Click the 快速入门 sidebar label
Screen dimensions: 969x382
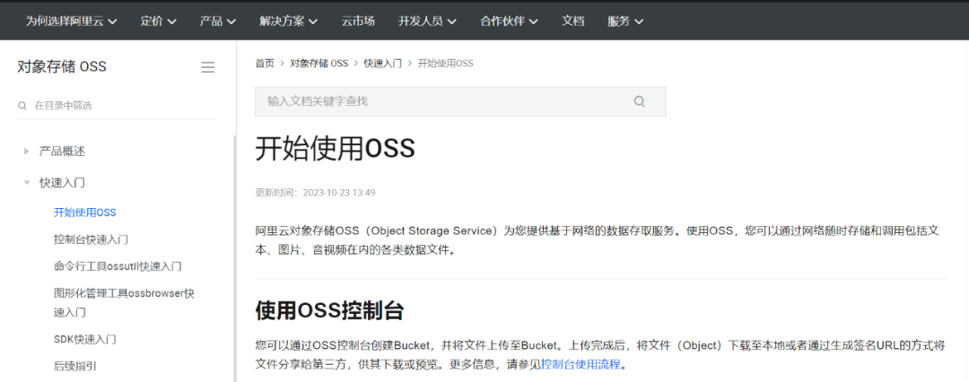tap(62, 183)
